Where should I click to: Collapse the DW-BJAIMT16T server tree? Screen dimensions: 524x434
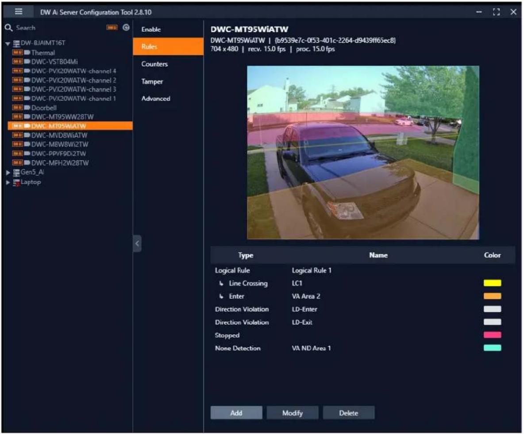(8, 43)
